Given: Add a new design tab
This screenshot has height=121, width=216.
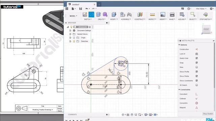Looking at the screenshot, I should click(99, 4).
